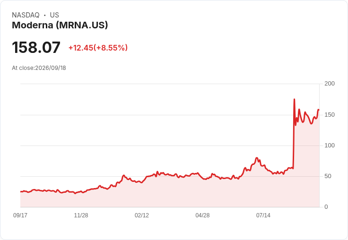Screen dimensions: 348x240
Task: Click the 0 value label on y-axis
Action: click(x=326, y=207)
